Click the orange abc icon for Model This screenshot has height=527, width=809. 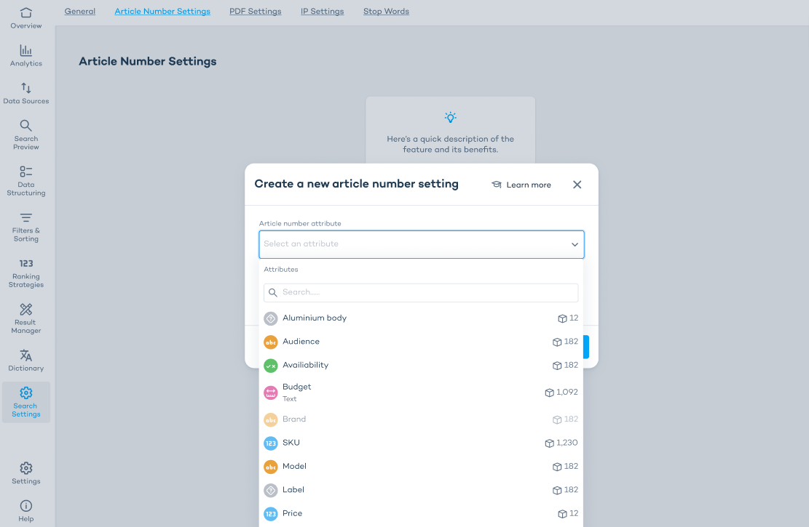click(x=270, y=467)
